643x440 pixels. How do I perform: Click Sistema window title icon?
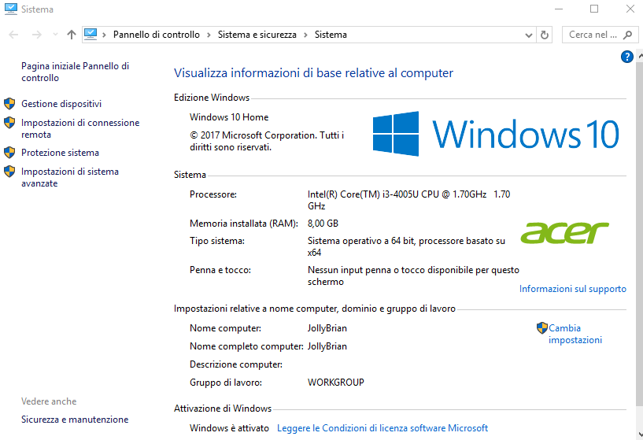(x=11, y=9)
